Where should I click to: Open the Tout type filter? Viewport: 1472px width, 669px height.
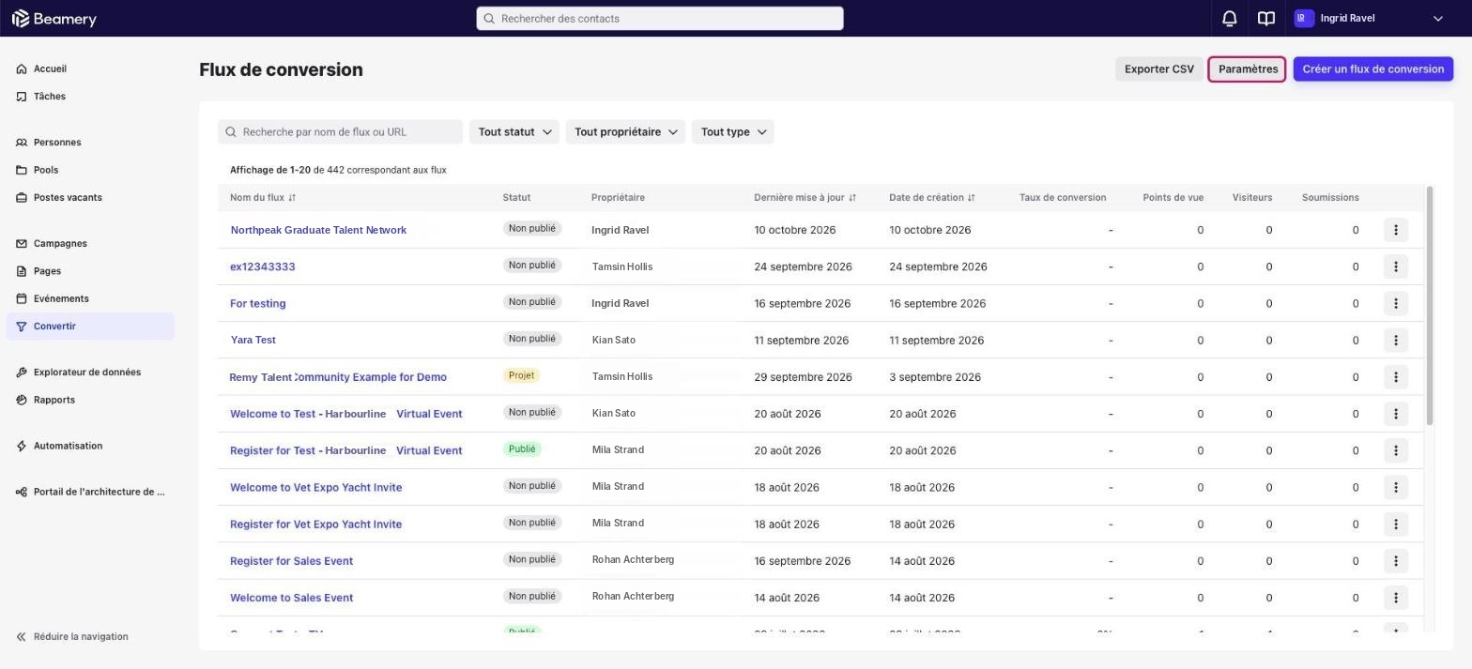click(x=732, y=132)
